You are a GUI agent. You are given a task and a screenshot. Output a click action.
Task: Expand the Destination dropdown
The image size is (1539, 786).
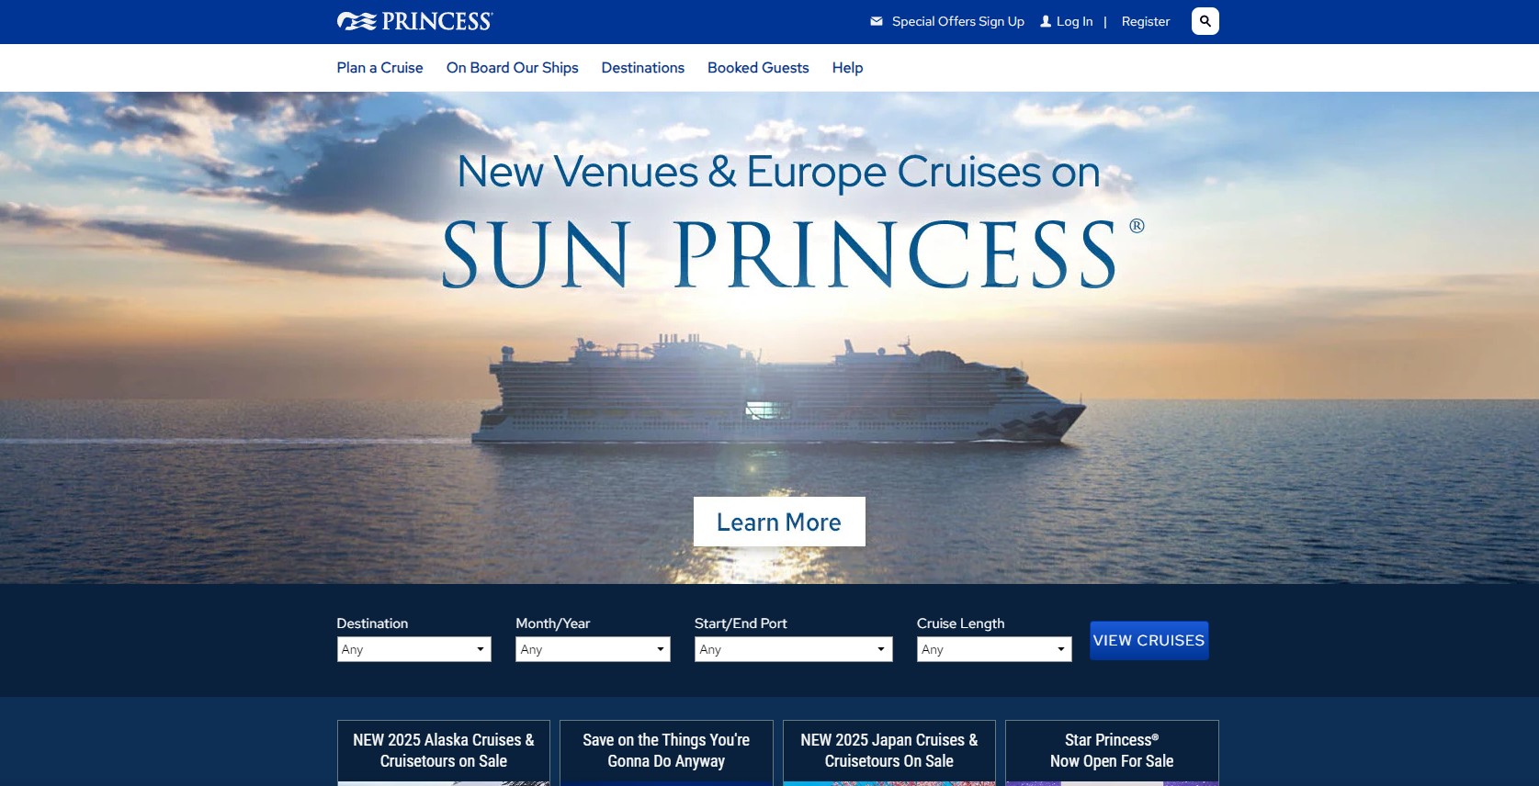(413, 649)
